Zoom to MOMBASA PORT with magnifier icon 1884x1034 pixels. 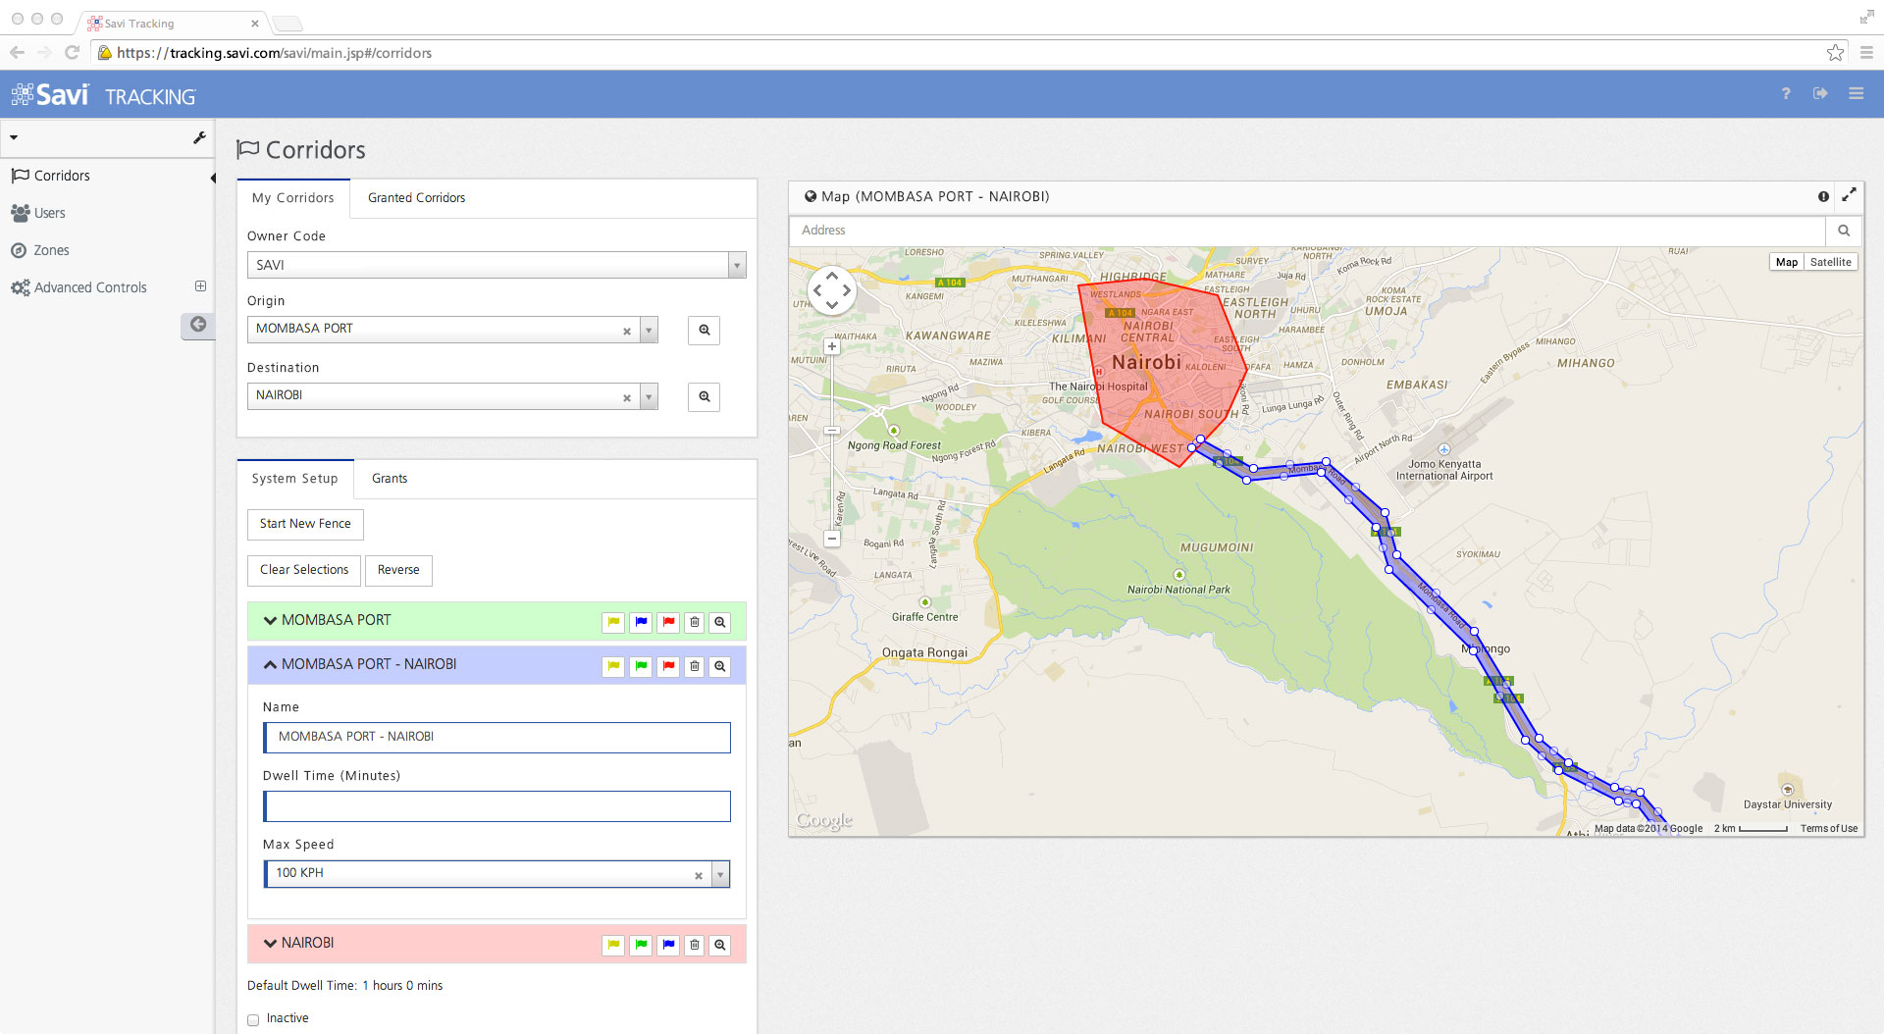coord(720,622)
